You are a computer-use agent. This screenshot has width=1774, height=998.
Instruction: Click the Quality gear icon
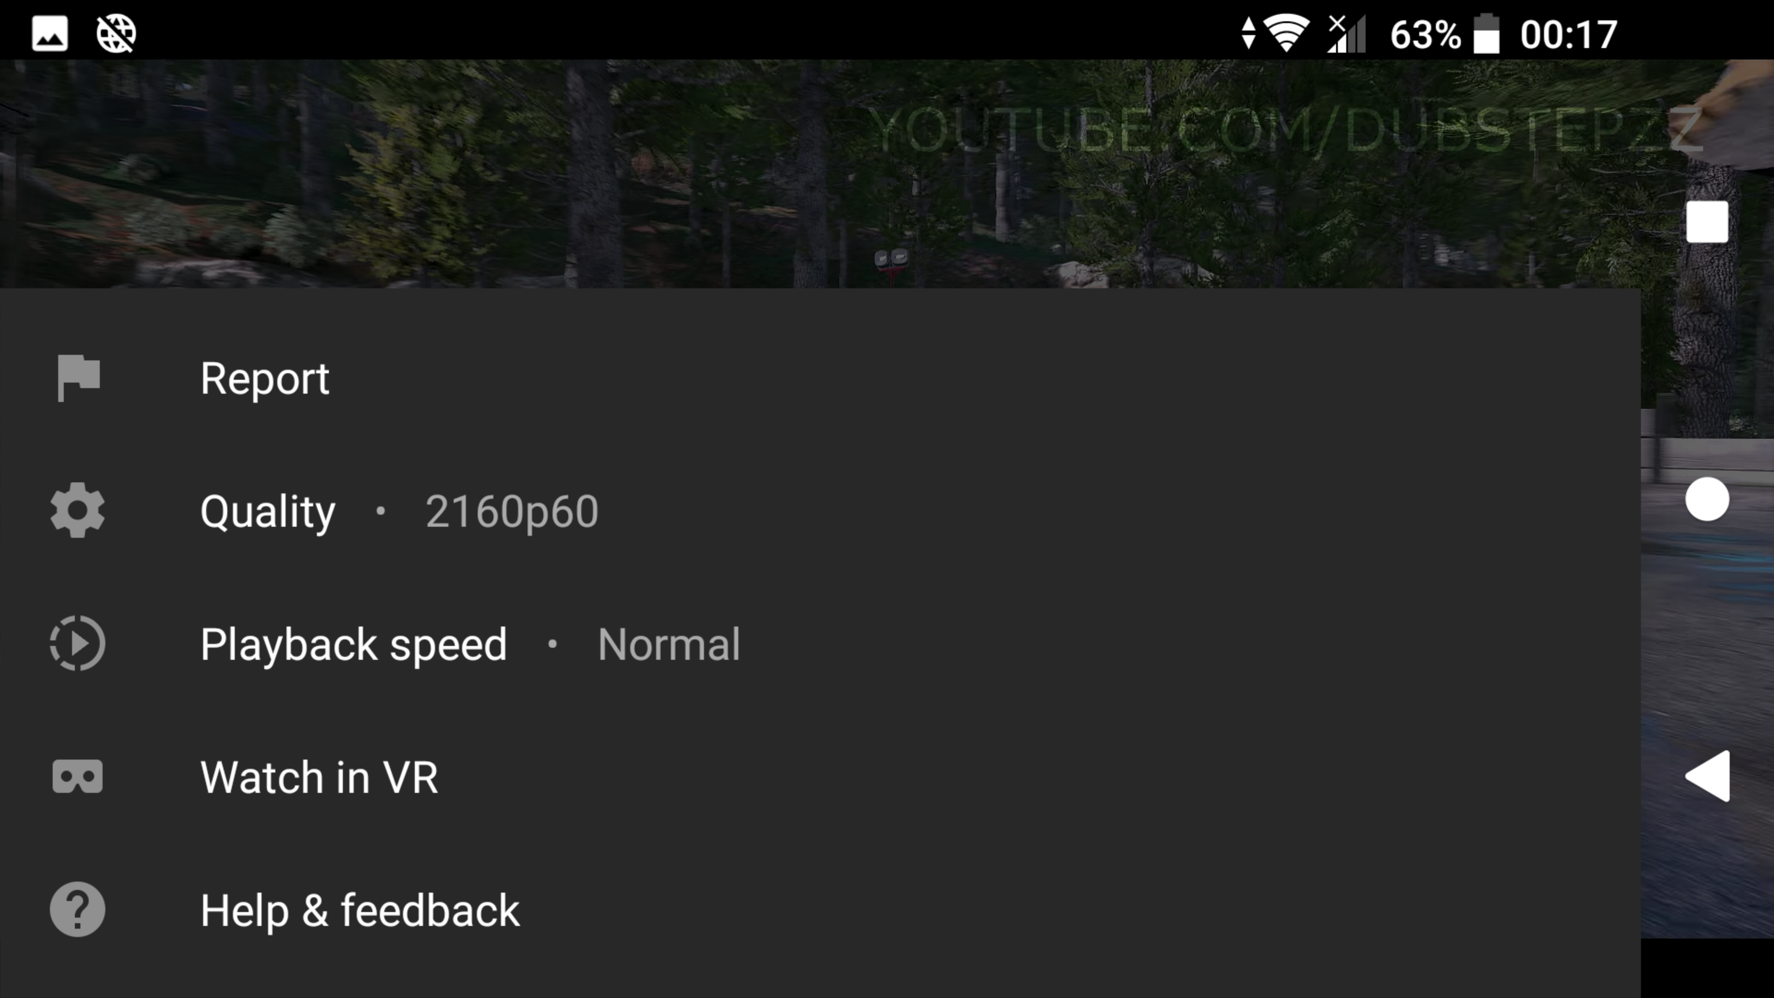[x=78, y=511]
